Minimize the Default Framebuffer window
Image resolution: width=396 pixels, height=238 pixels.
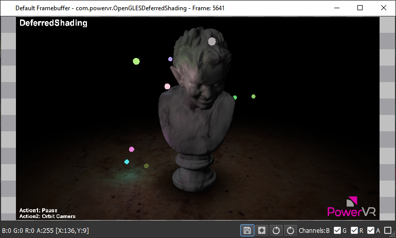337,8
